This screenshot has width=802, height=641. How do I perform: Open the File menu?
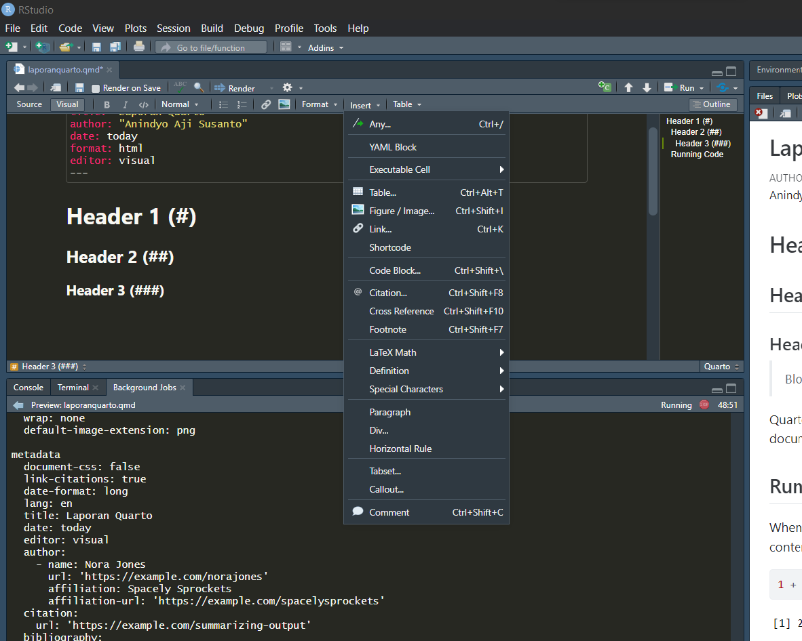pyautogui.click(x=13, y=28)
